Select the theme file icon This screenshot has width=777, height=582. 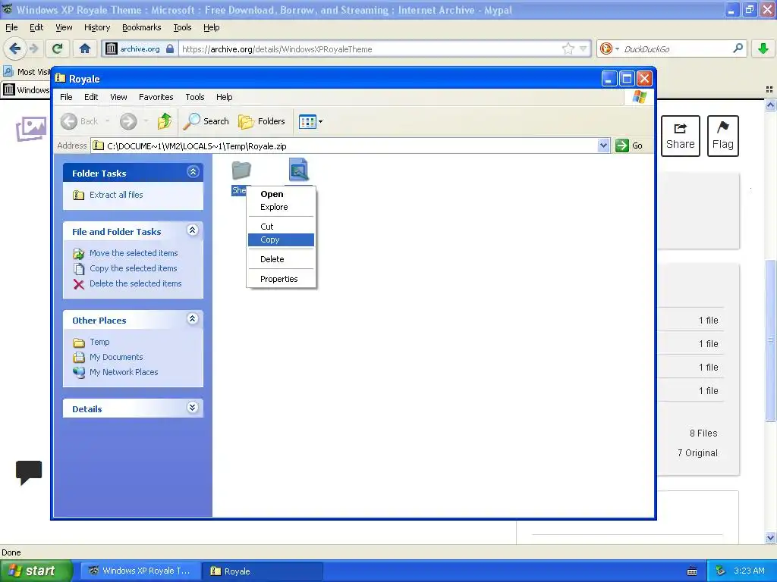tap(299, 170)
